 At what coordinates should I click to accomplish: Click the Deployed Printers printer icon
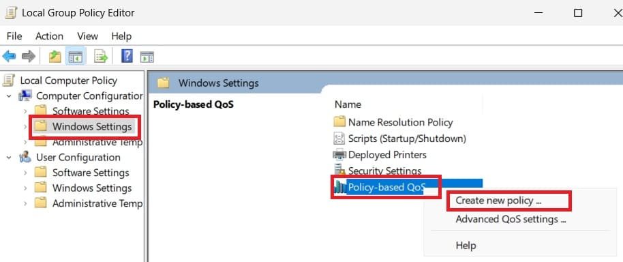[x=339, y=154]
